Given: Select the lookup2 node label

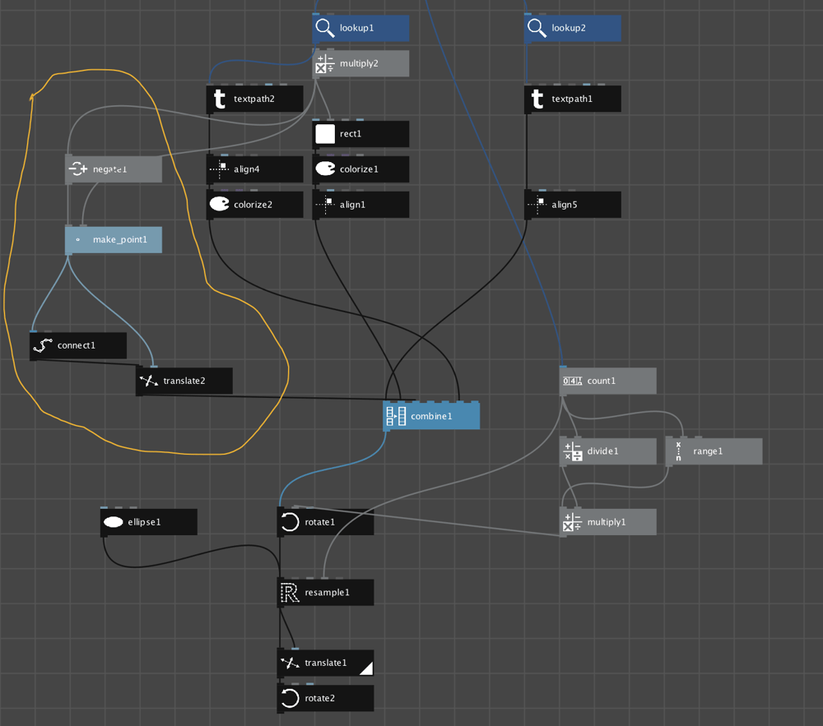Looking at the screenshot, I should point(569,28).
